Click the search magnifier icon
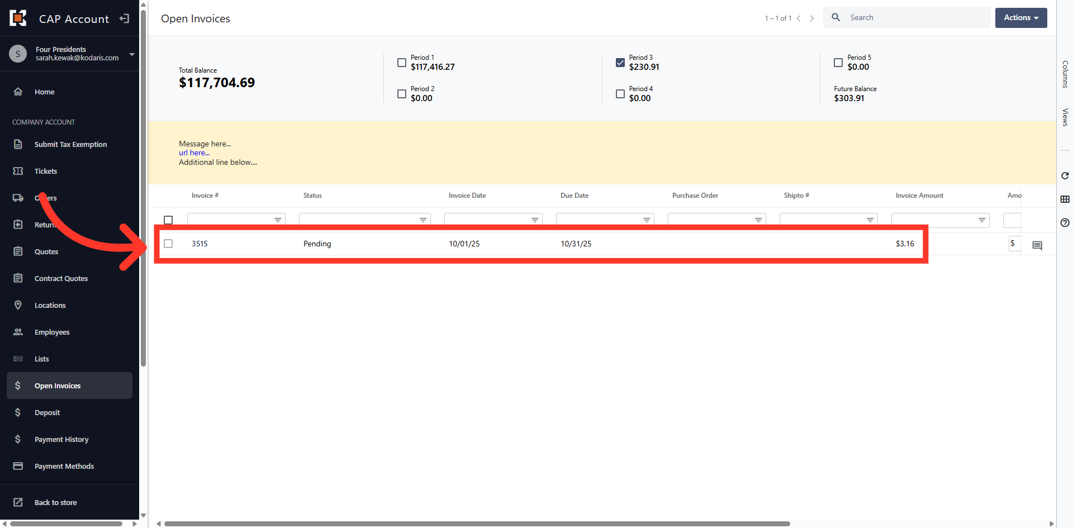This screenshot has width=1073, height=528. (x=836, y=17)
